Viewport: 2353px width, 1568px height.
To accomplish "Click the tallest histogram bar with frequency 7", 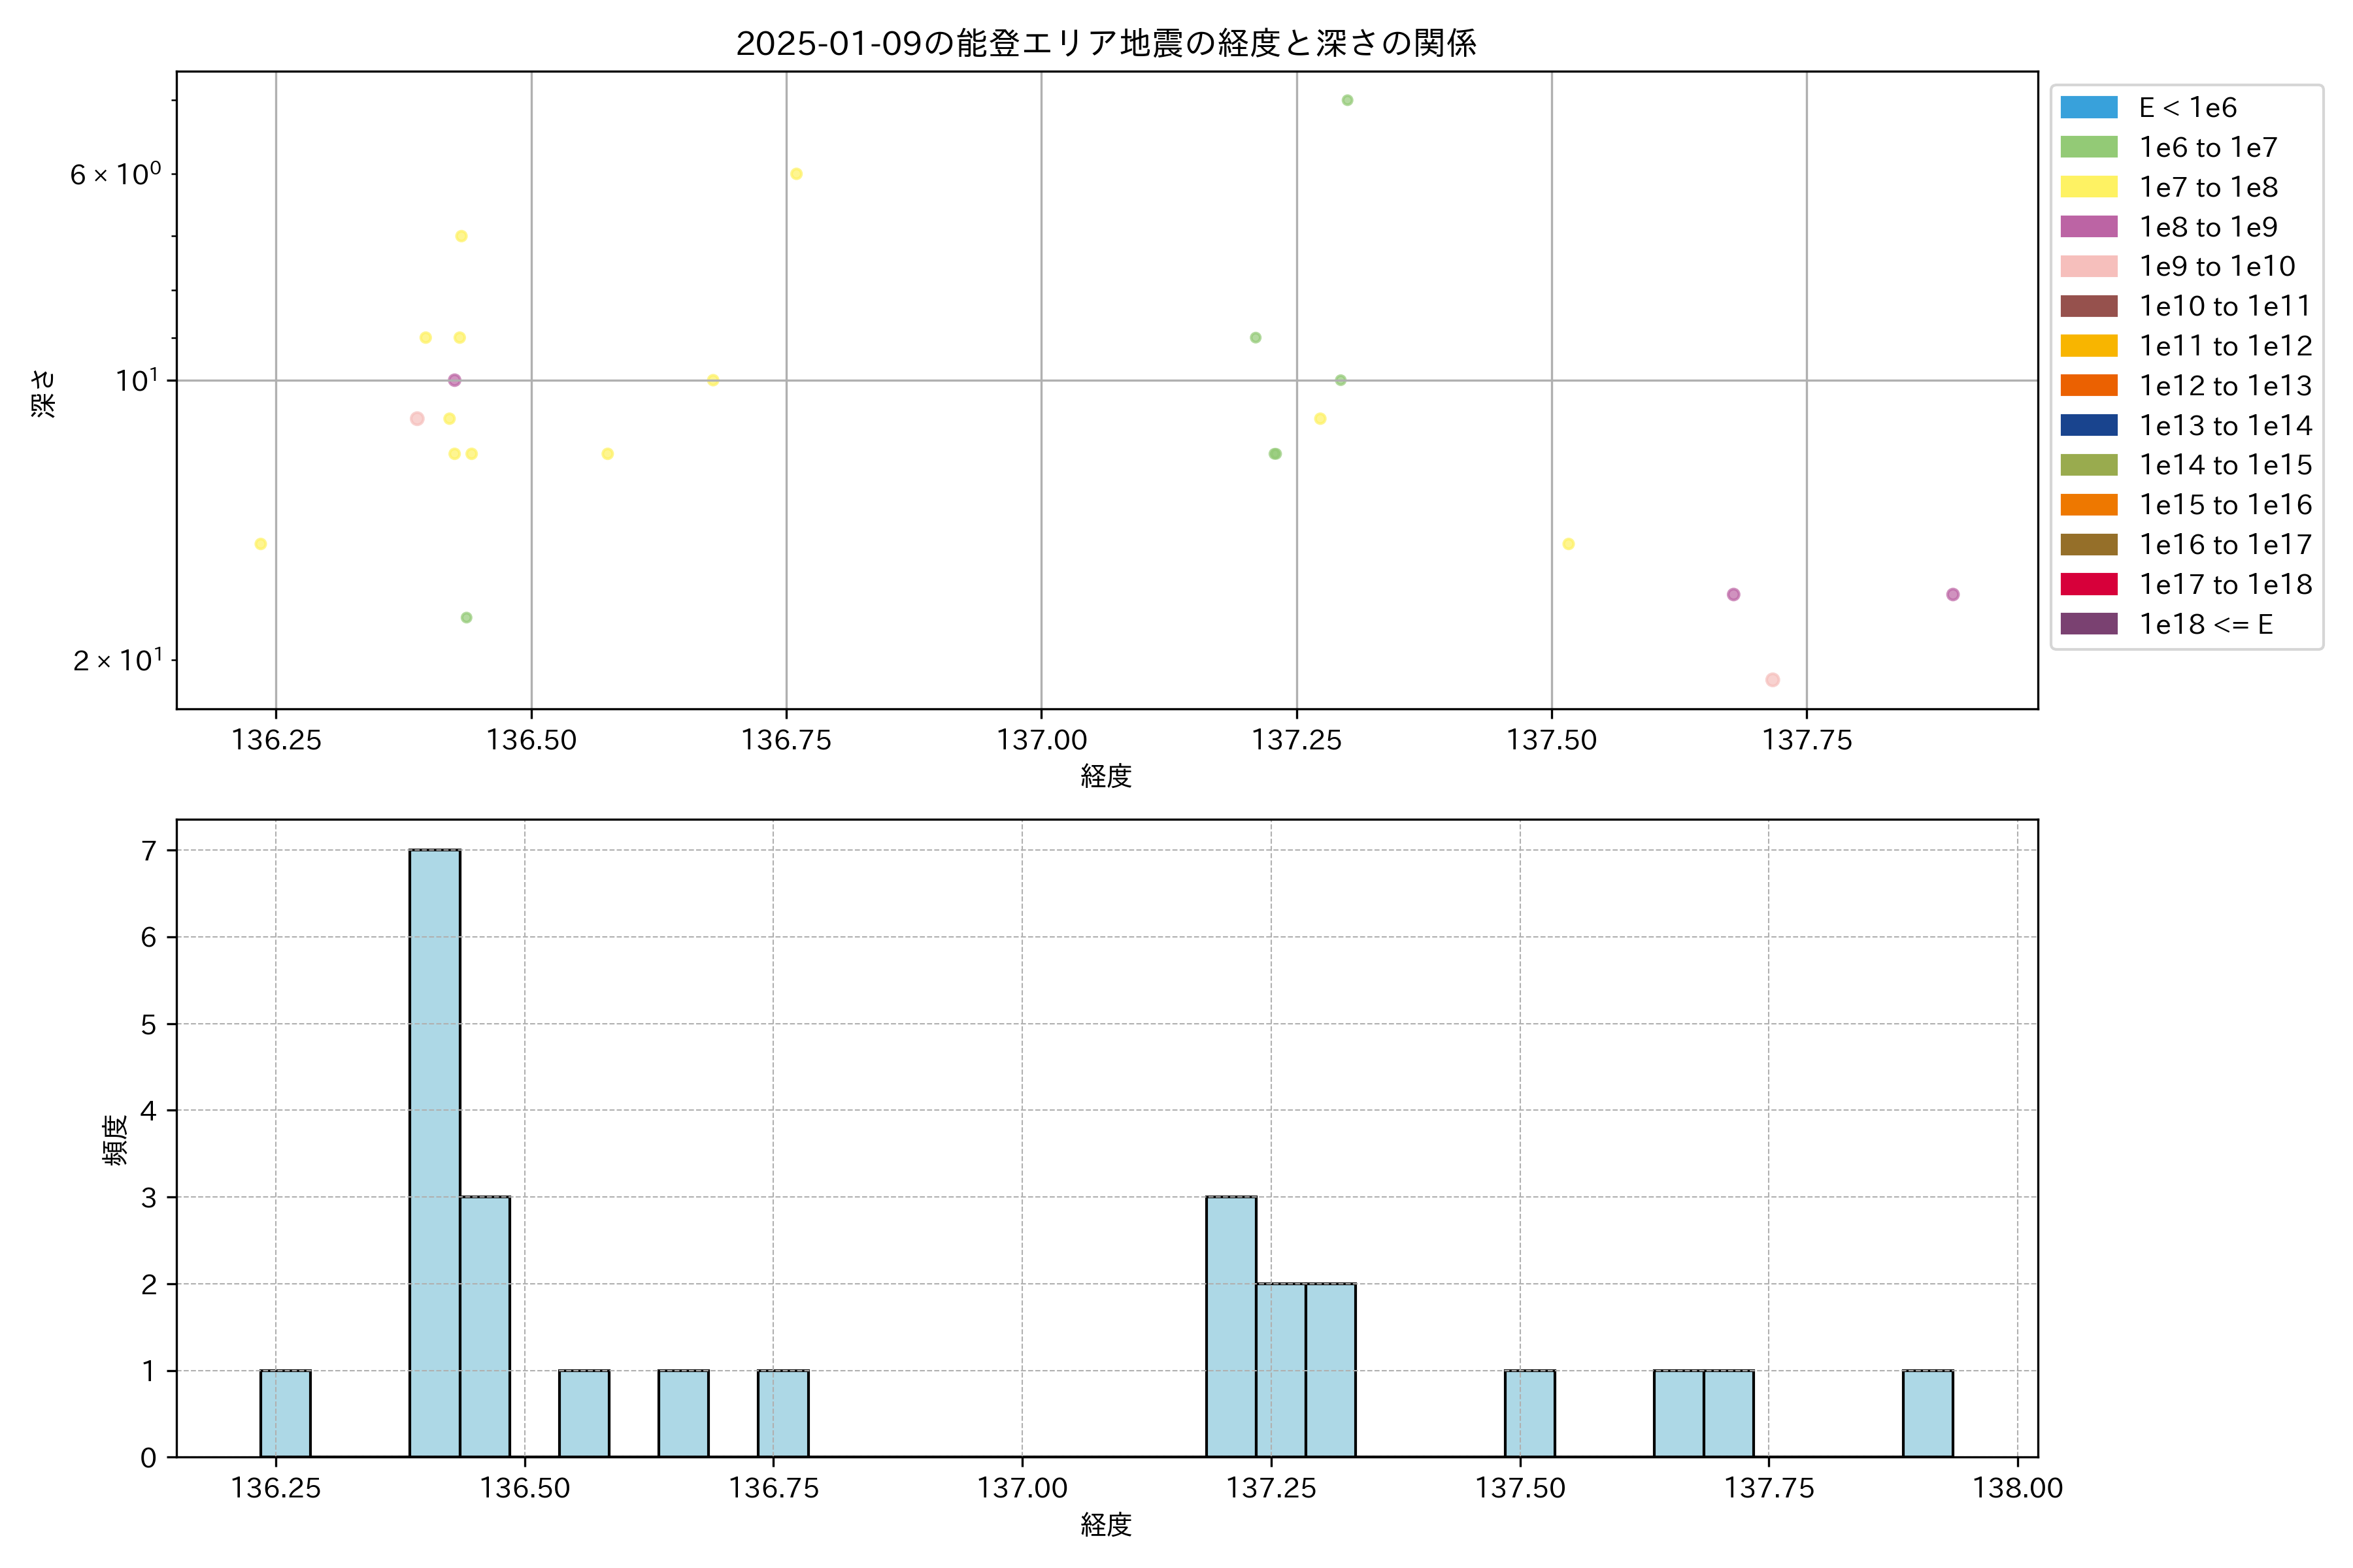I will point(434,1152).
